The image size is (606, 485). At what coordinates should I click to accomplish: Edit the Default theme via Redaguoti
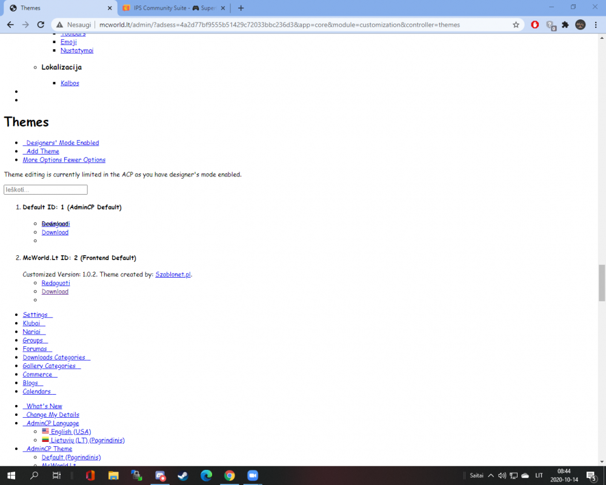(56, 224)
